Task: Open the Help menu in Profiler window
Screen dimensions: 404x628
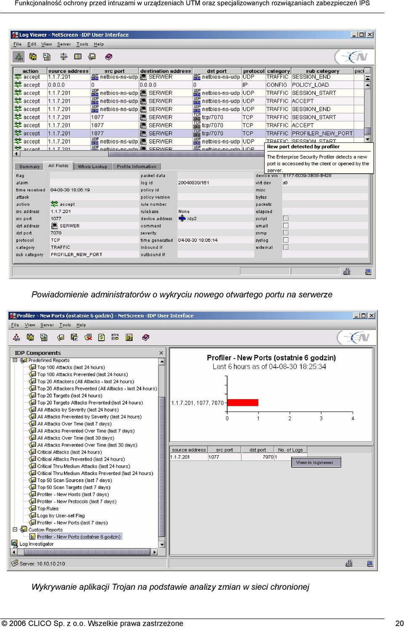Action: tap(81, 325)
